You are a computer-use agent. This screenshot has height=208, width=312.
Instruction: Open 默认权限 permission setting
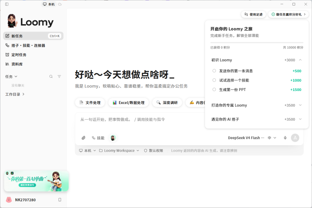153,151
